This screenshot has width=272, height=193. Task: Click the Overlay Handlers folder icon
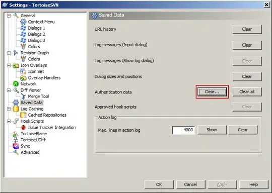(23, 78)
